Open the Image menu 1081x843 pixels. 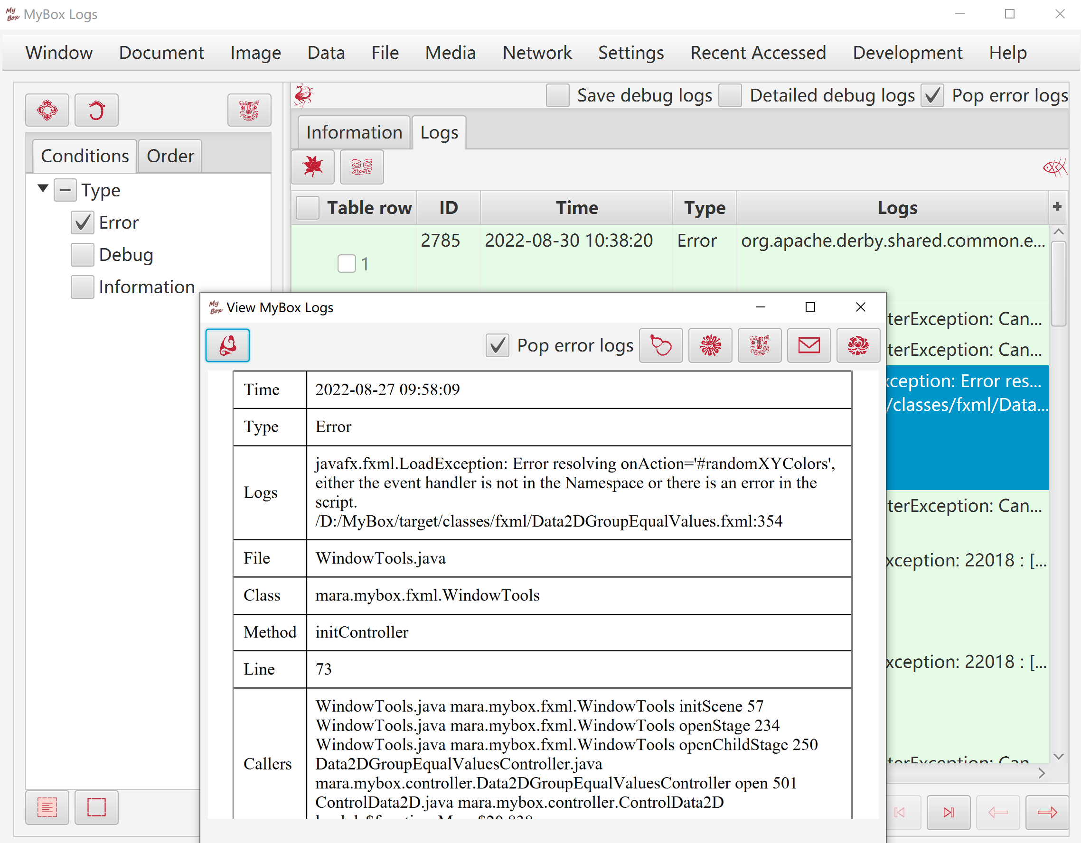[x=255, y=53]
